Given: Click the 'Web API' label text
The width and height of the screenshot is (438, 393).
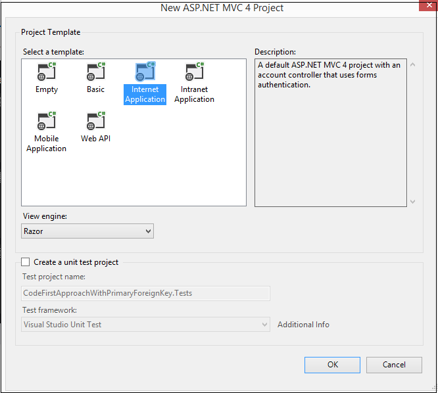Looking at the screenshot, I should 95,139.
